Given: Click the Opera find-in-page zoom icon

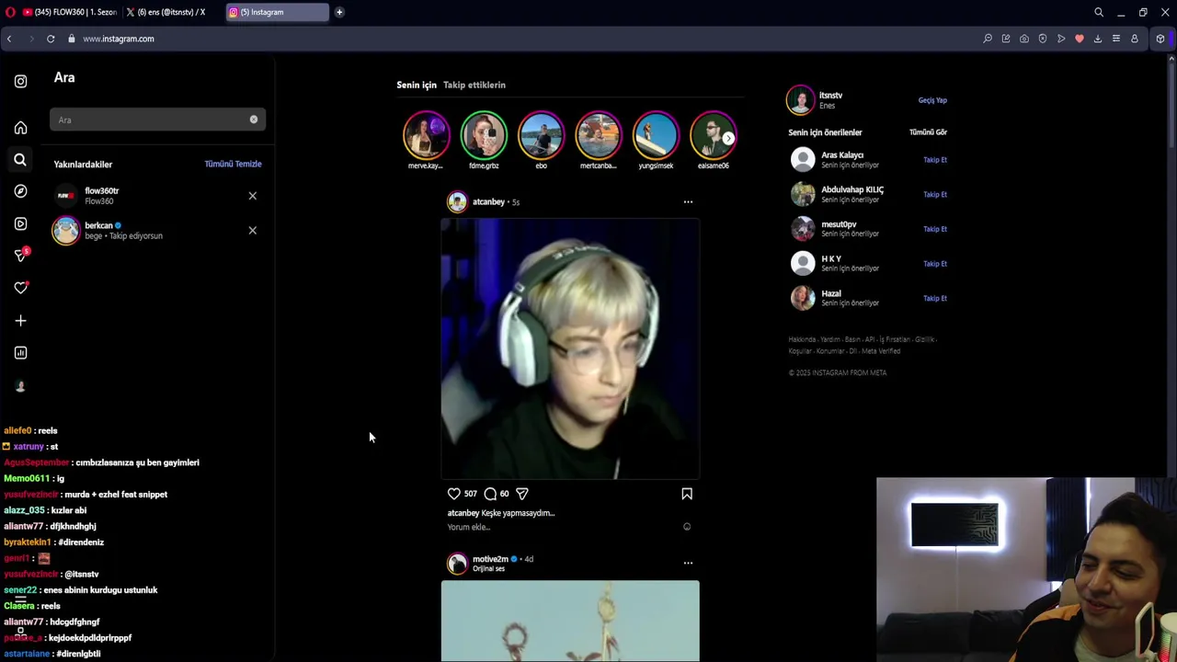Looking at the screenshot, I should click(x=988, y=39).
